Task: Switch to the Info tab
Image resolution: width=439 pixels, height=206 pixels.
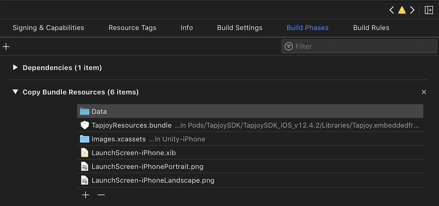Action: click(186, 28)
